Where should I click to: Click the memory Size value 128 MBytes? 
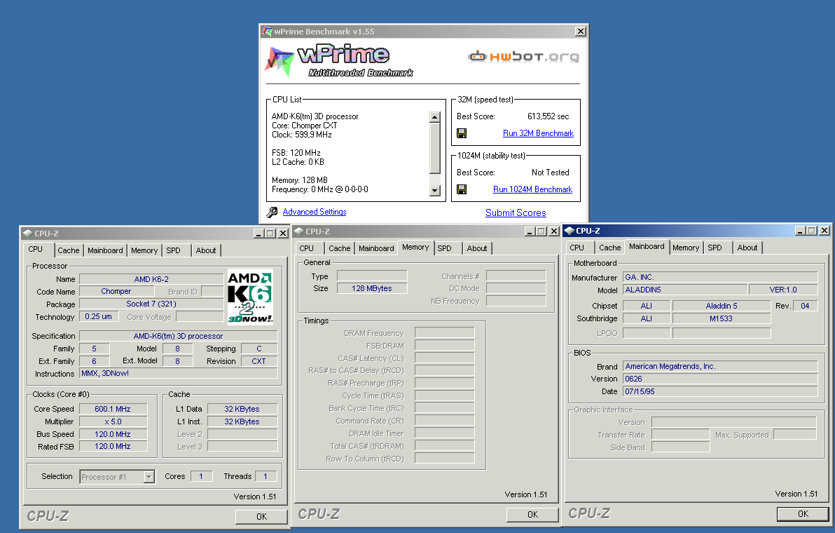[x=372, y=288]
